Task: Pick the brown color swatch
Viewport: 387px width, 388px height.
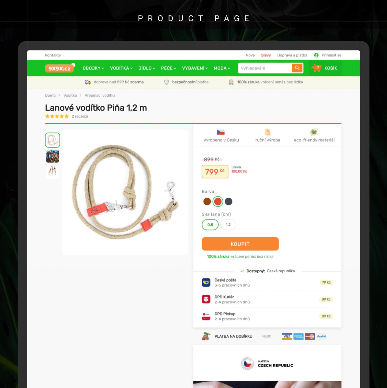Action: click(x=207, y=202)
